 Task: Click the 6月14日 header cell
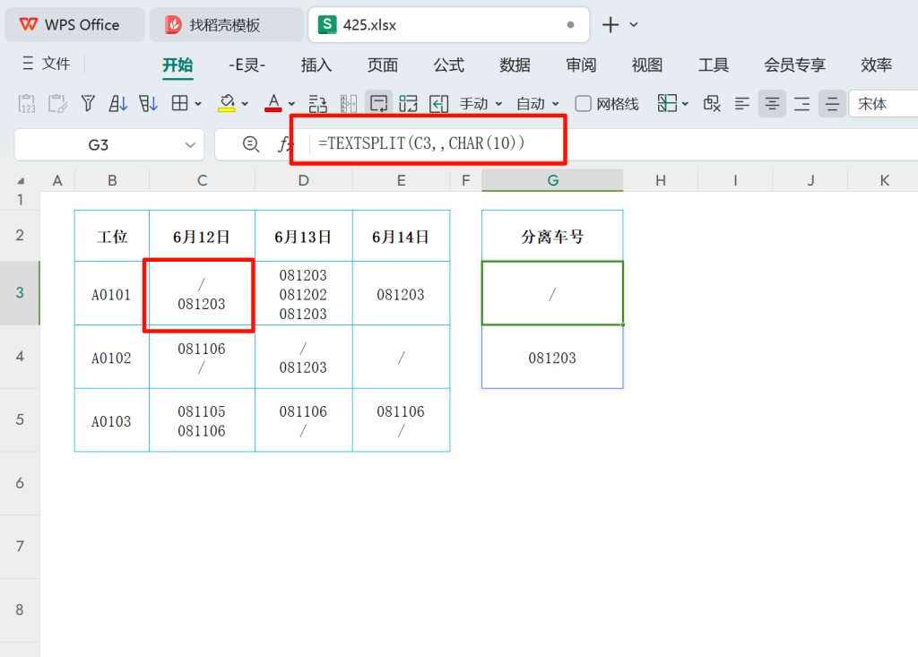click(x=401, y=237)
